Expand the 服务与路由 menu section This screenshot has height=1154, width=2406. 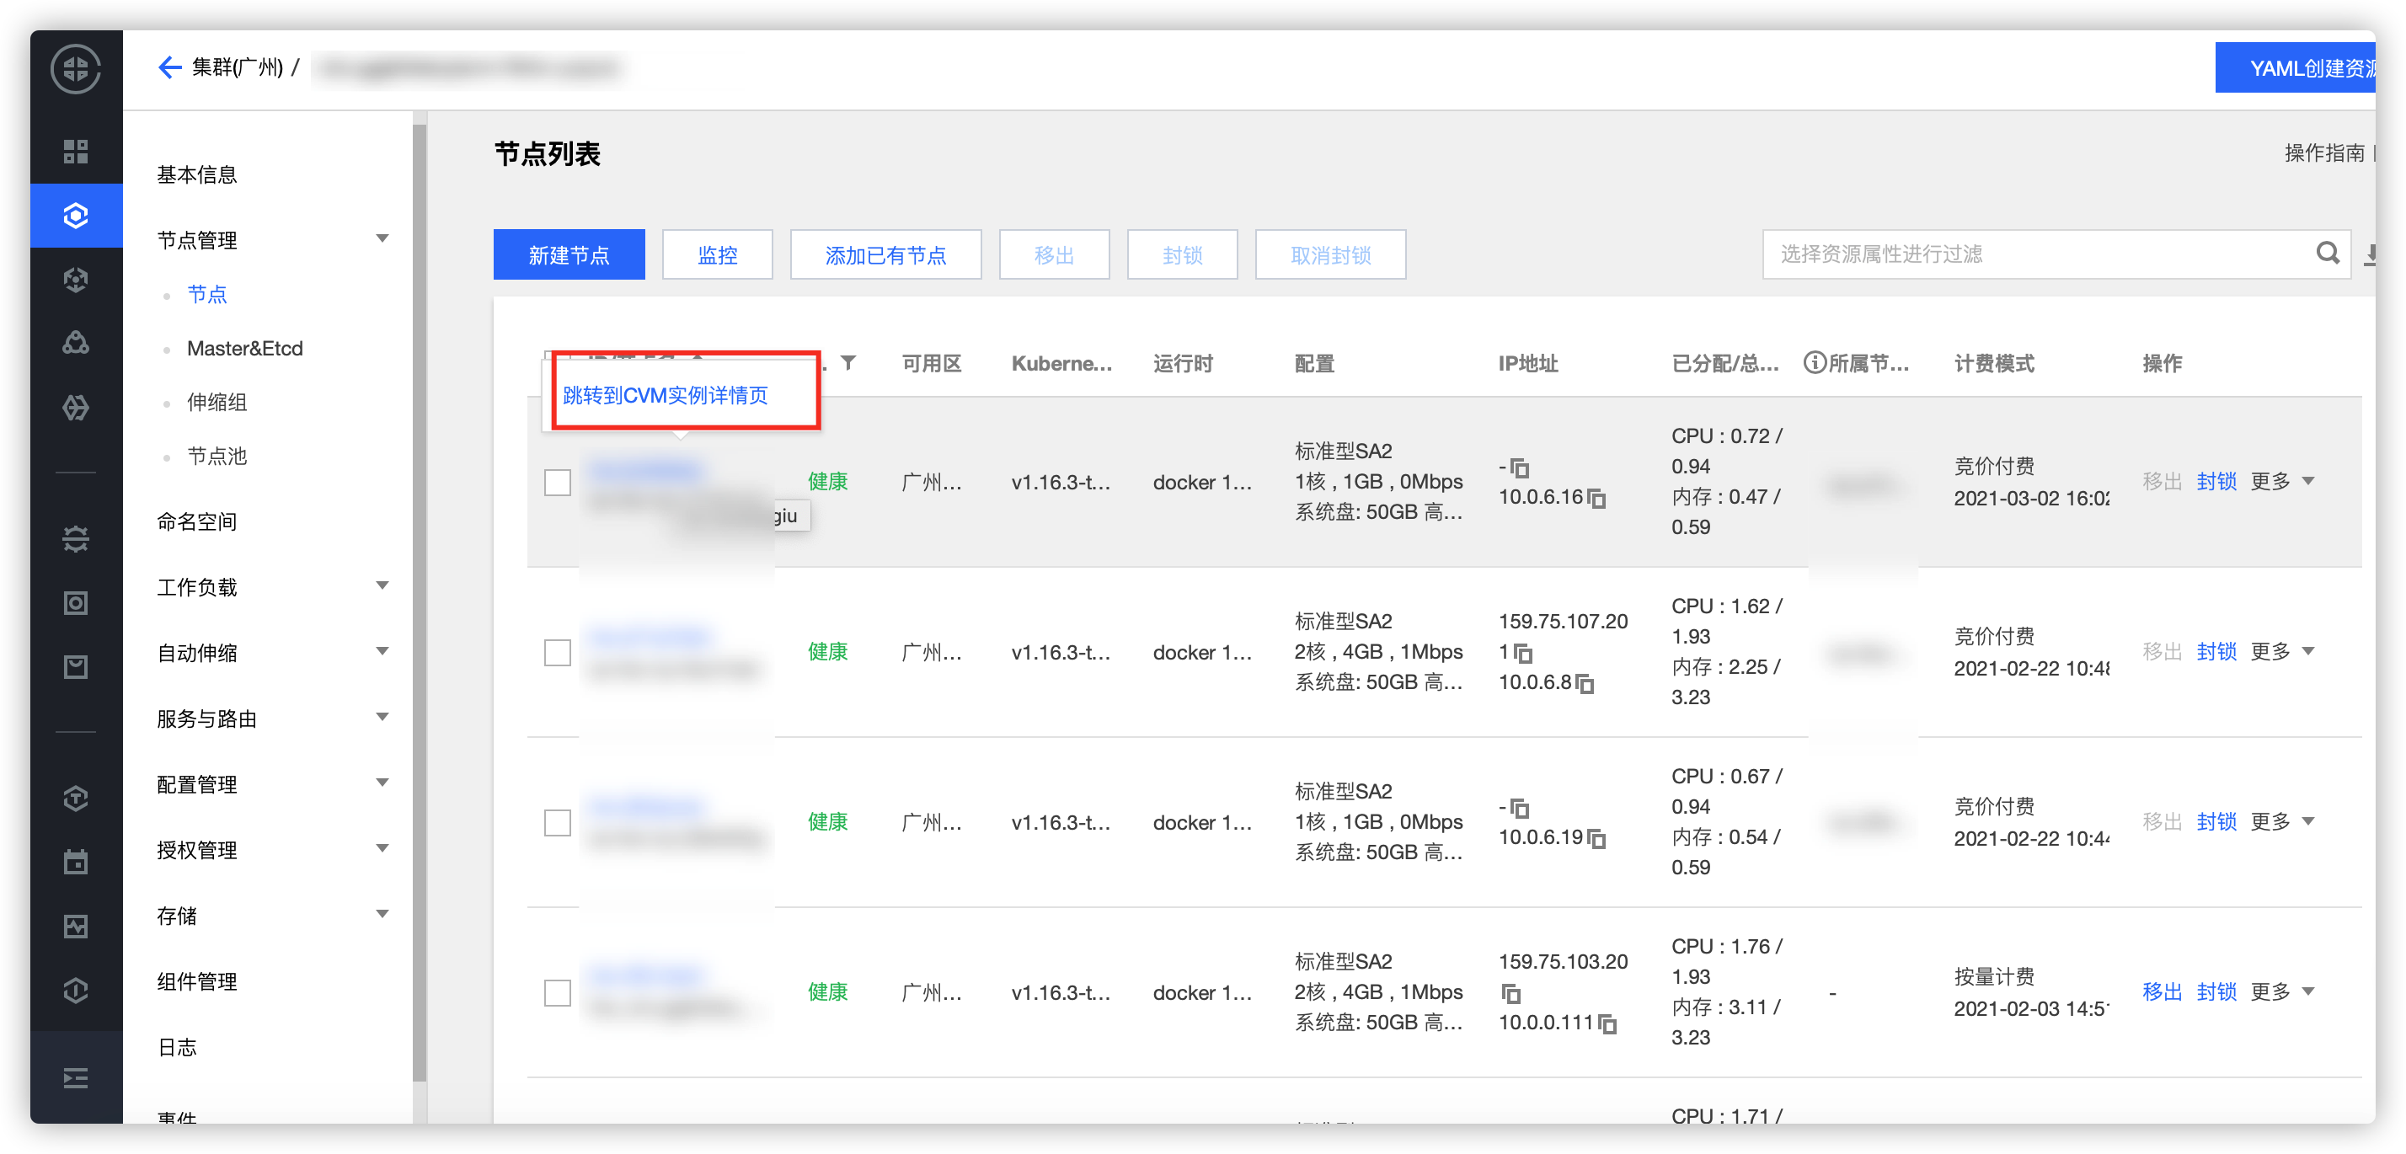382,717
